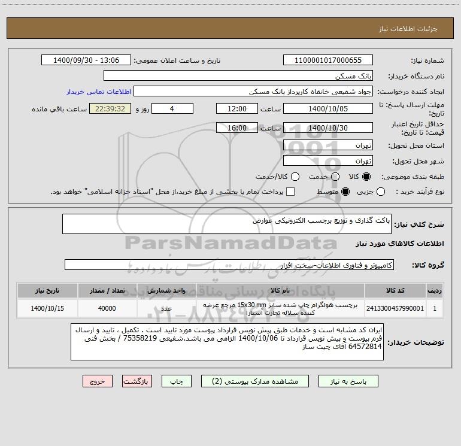Click the response deadline hour 12:00 field
This screenshot has width=461, height=446.
(237, 108)
